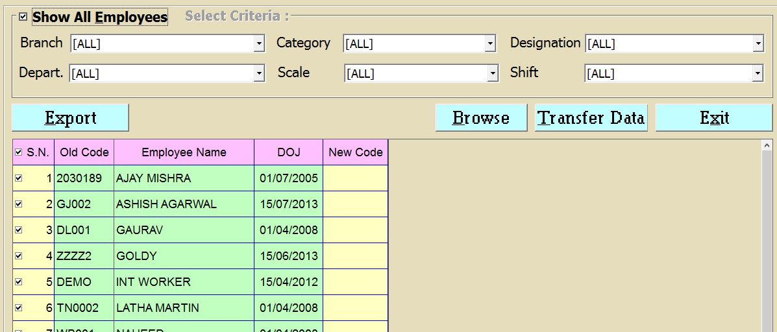Click the Transfer Data button
The image size is (777, 332).
click(x=591, y=118)
